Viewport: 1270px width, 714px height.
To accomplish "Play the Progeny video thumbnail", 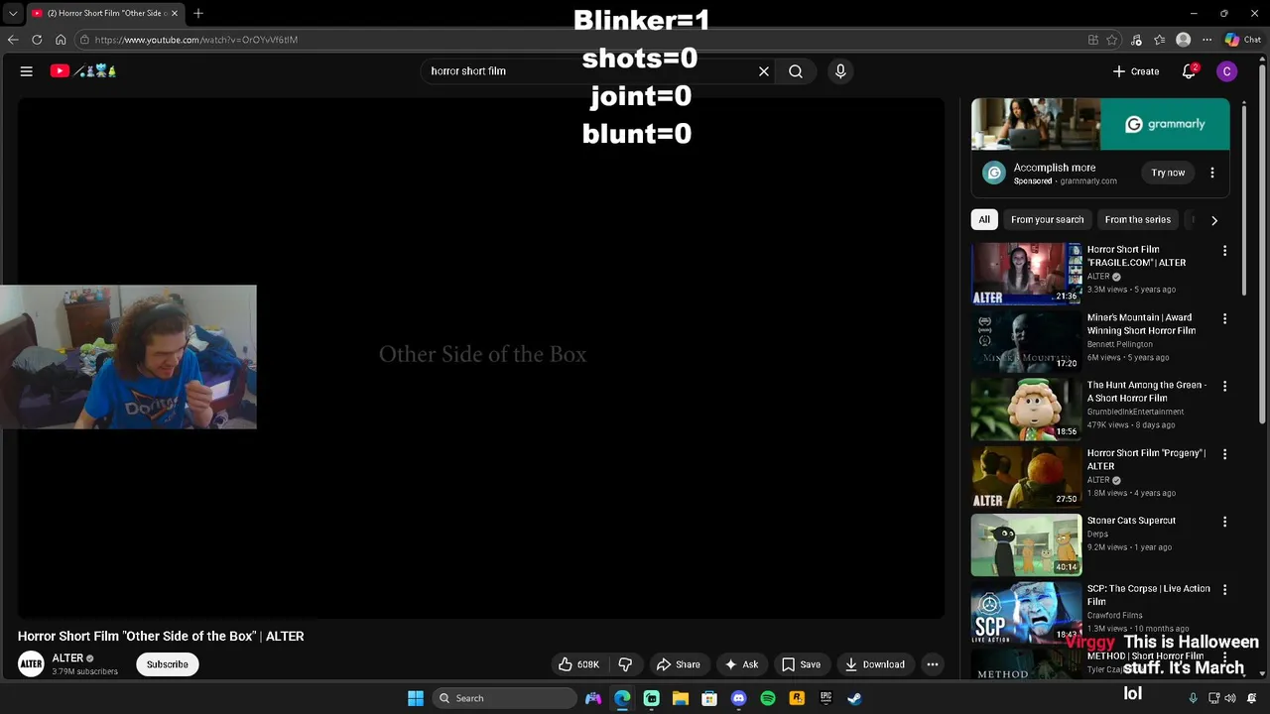I will (1026, 477).
